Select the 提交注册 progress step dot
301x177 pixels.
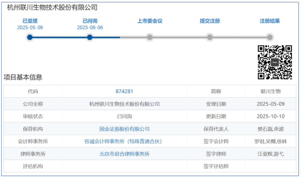(210, 37)
